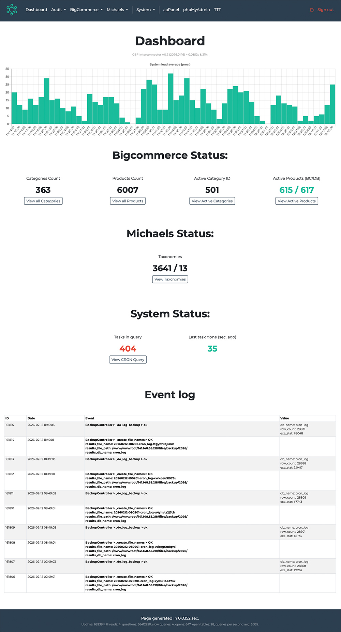Viewport: 341px width, 632px height.
Task: Click results_file_name ending ftgyz70aj68m
Action: 130,444
